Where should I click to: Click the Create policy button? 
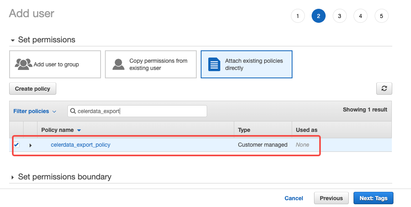point(32,89)
